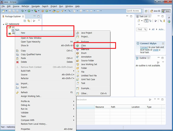Open the Navigate menu

tap(36, 6)
